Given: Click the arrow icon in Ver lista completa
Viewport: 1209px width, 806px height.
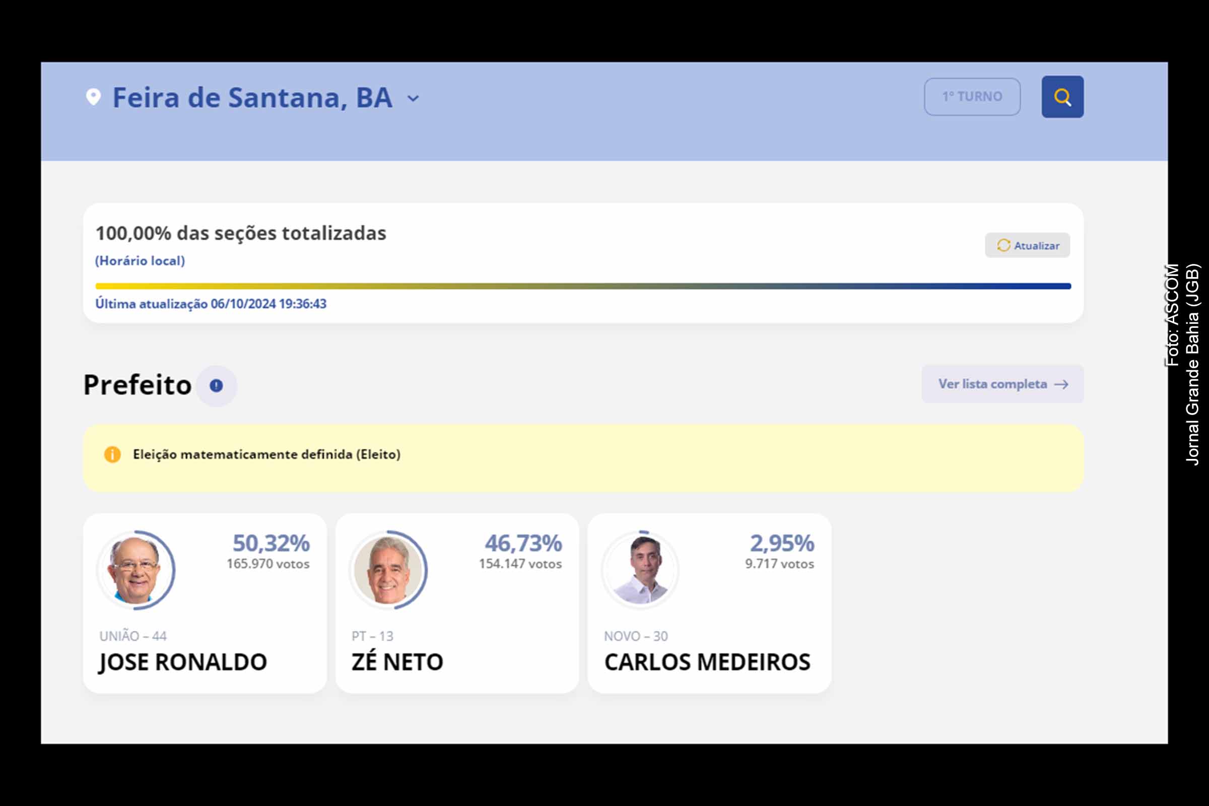Looking at the screenshot, I should tap(1061, 384).
